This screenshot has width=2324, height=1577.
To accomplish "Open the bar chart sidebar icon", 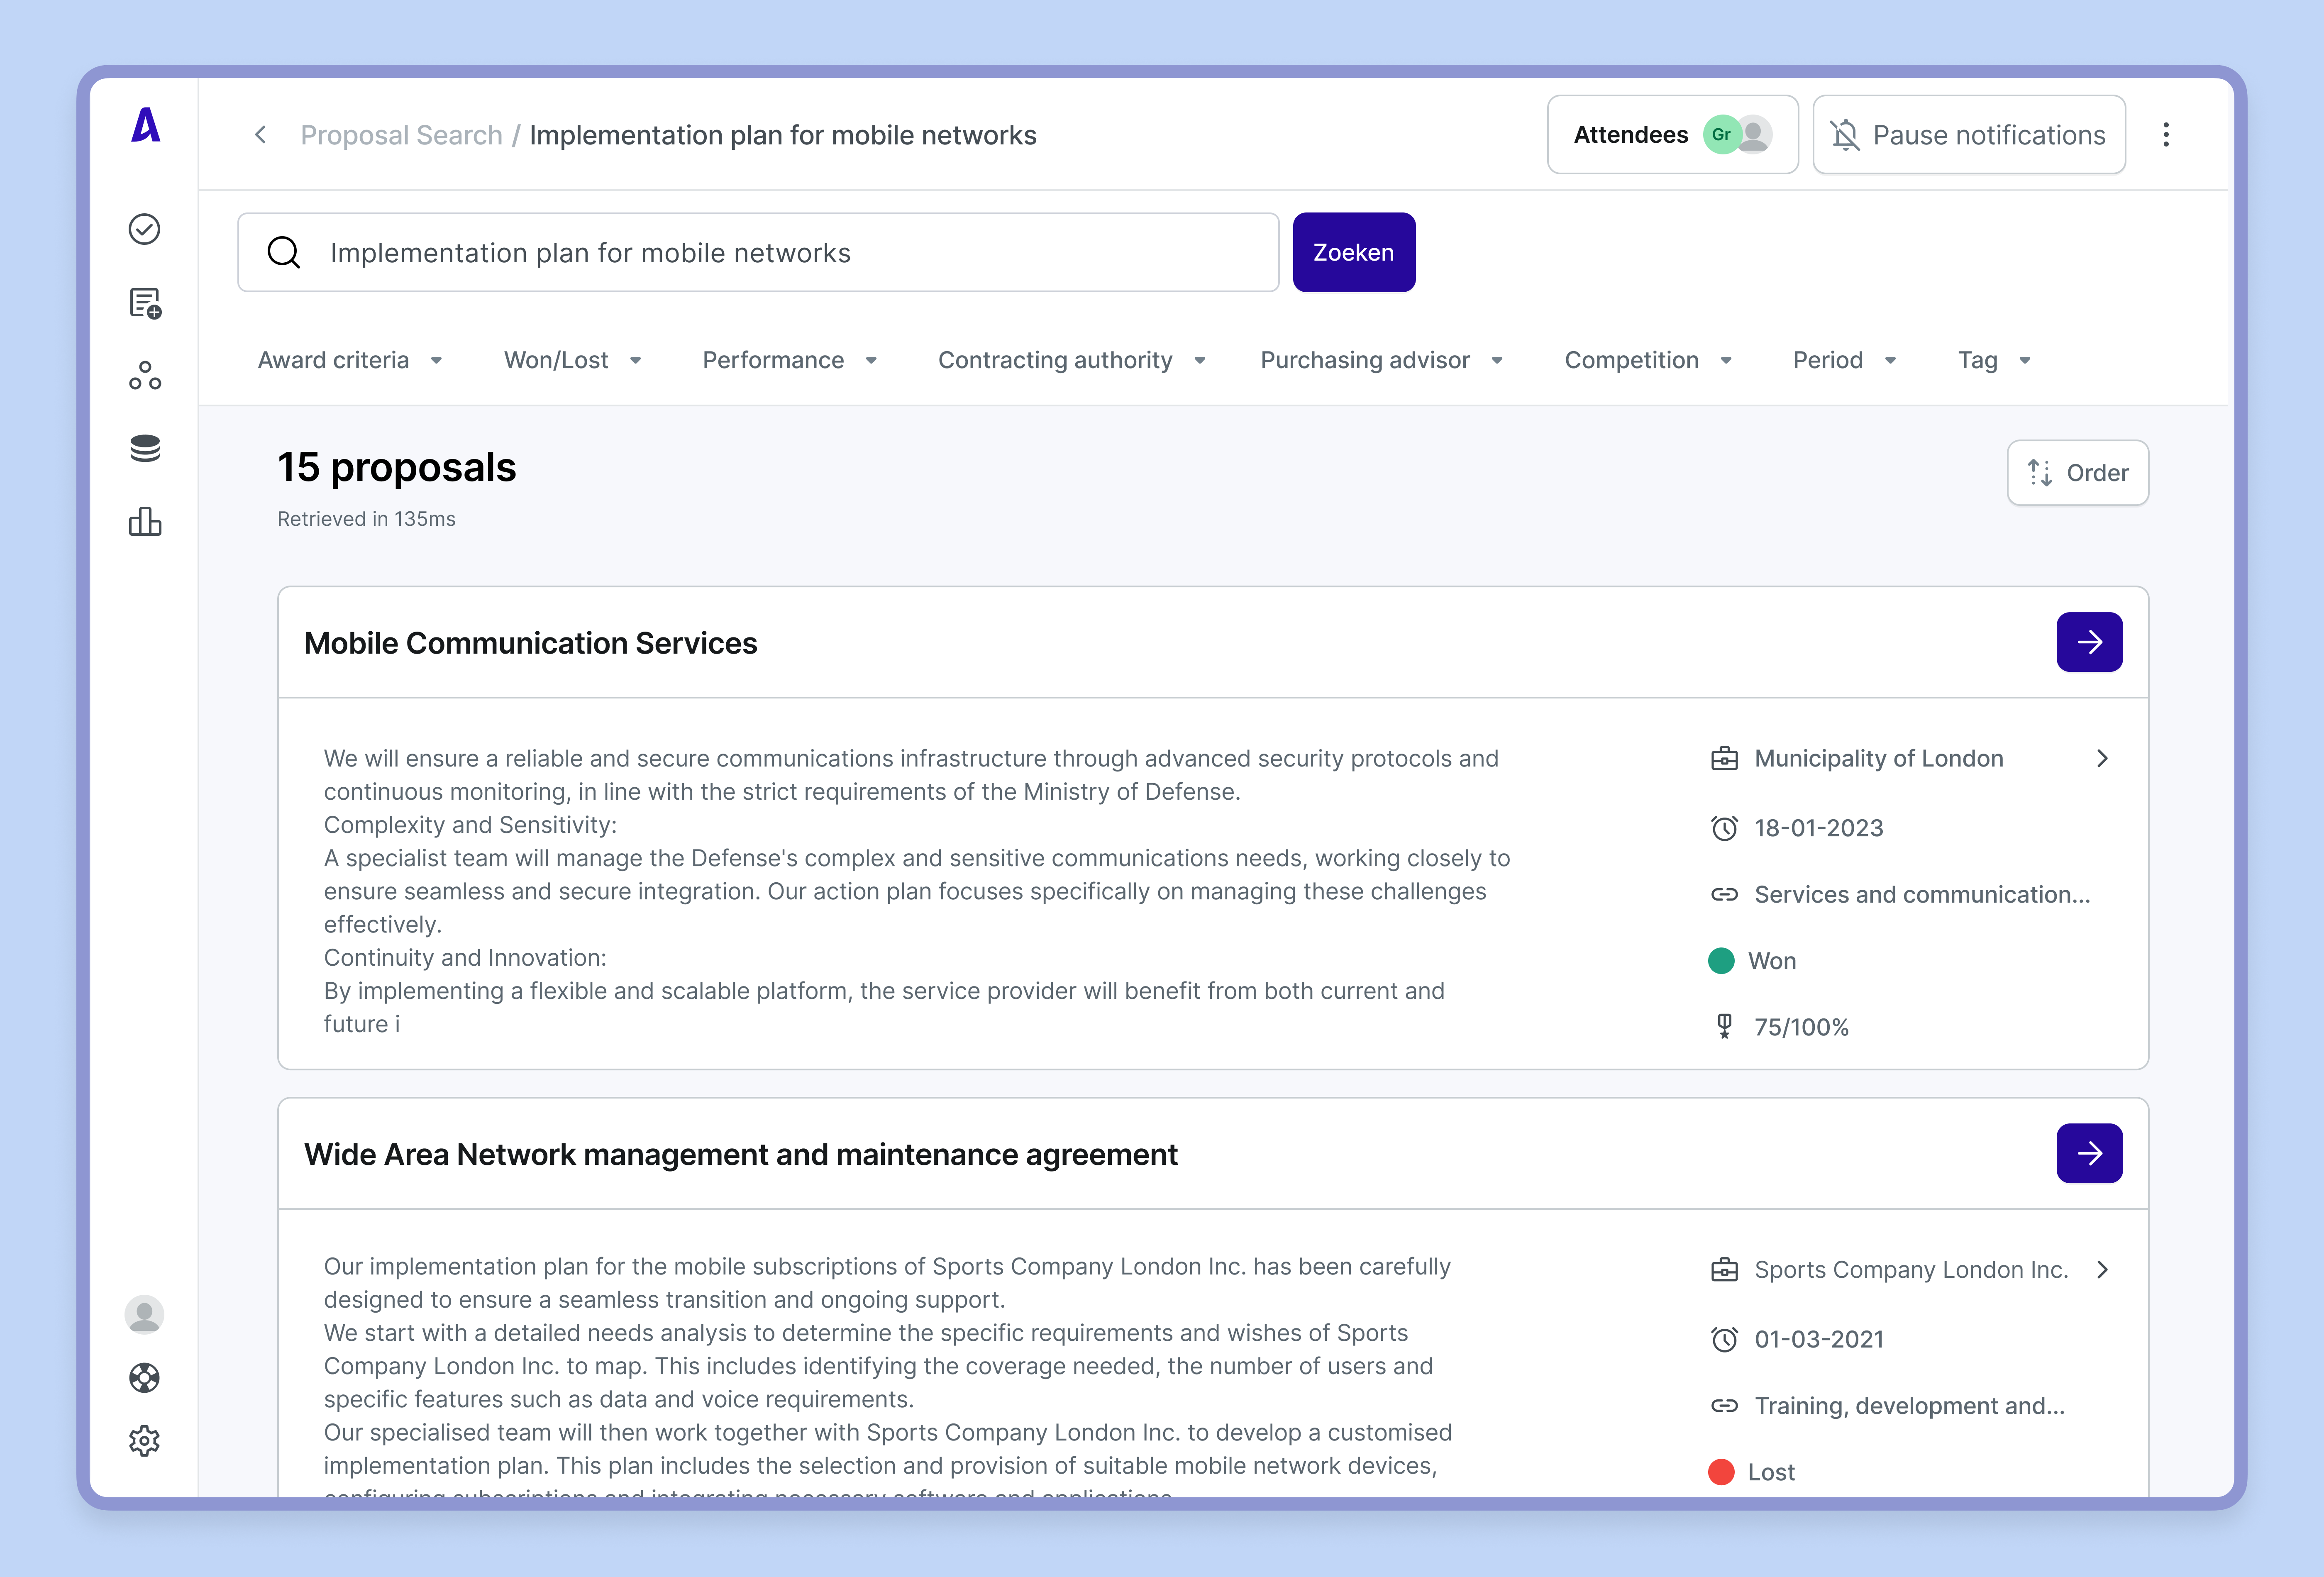I will point(145,521).
